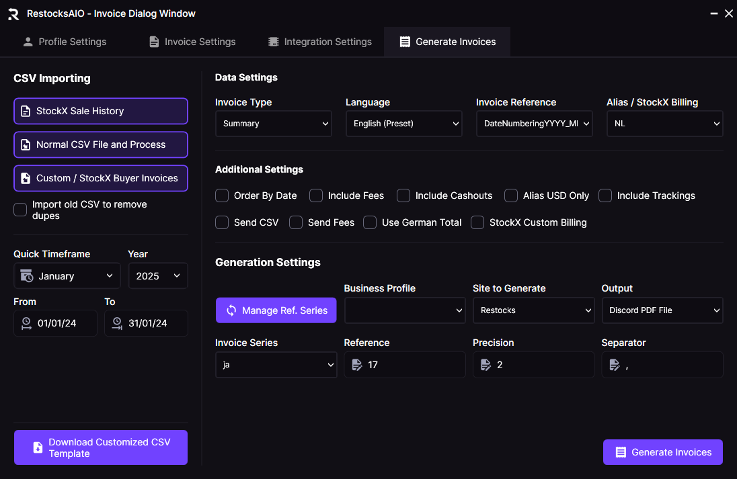Open the Invoice Settings tab

(x=193, y=42)
